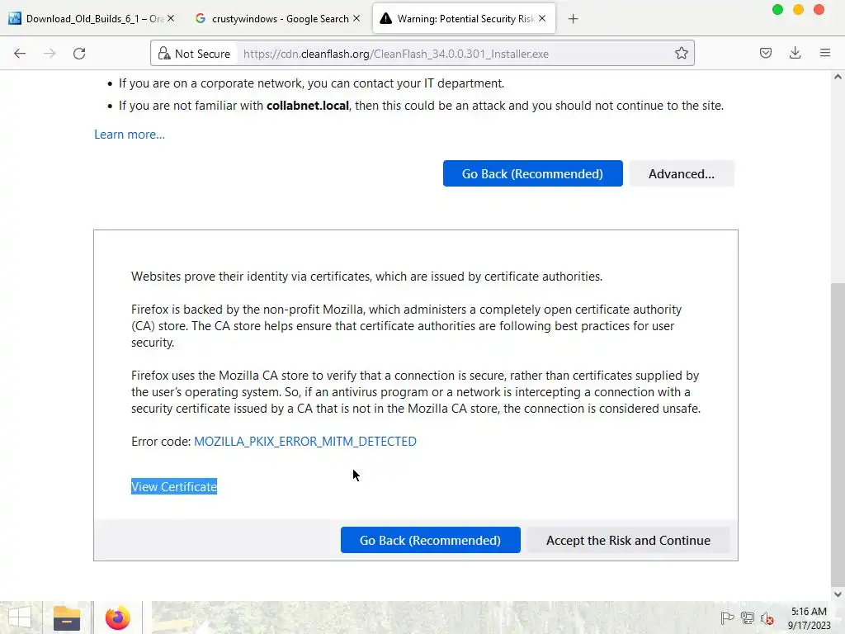Image resolution: width=845 pixels, height=634 pixels.
Task: Click the yellow window control dot
Action: coord(798,10)
